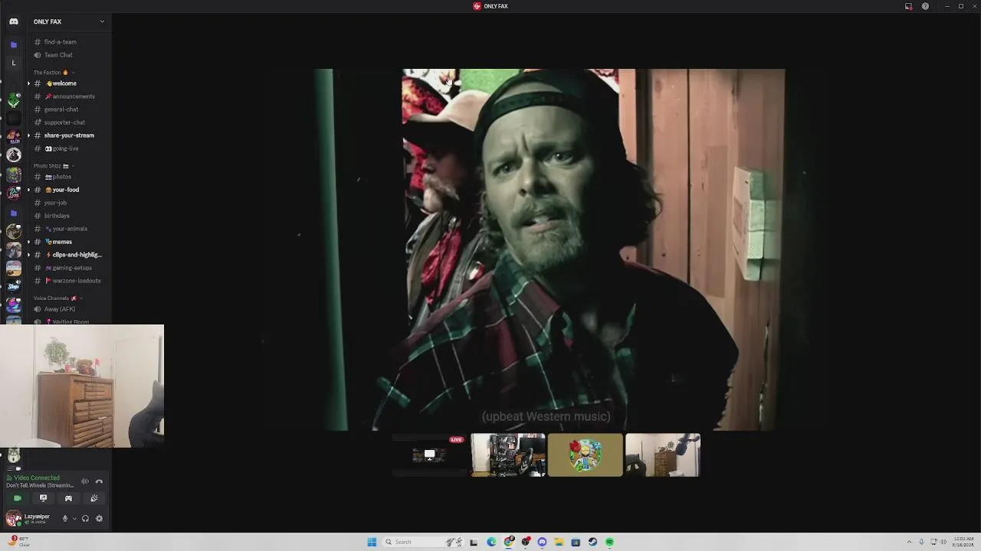Open the warzone-loadouts channel
The height and width of the screenshot is (551, 981).
67,281
